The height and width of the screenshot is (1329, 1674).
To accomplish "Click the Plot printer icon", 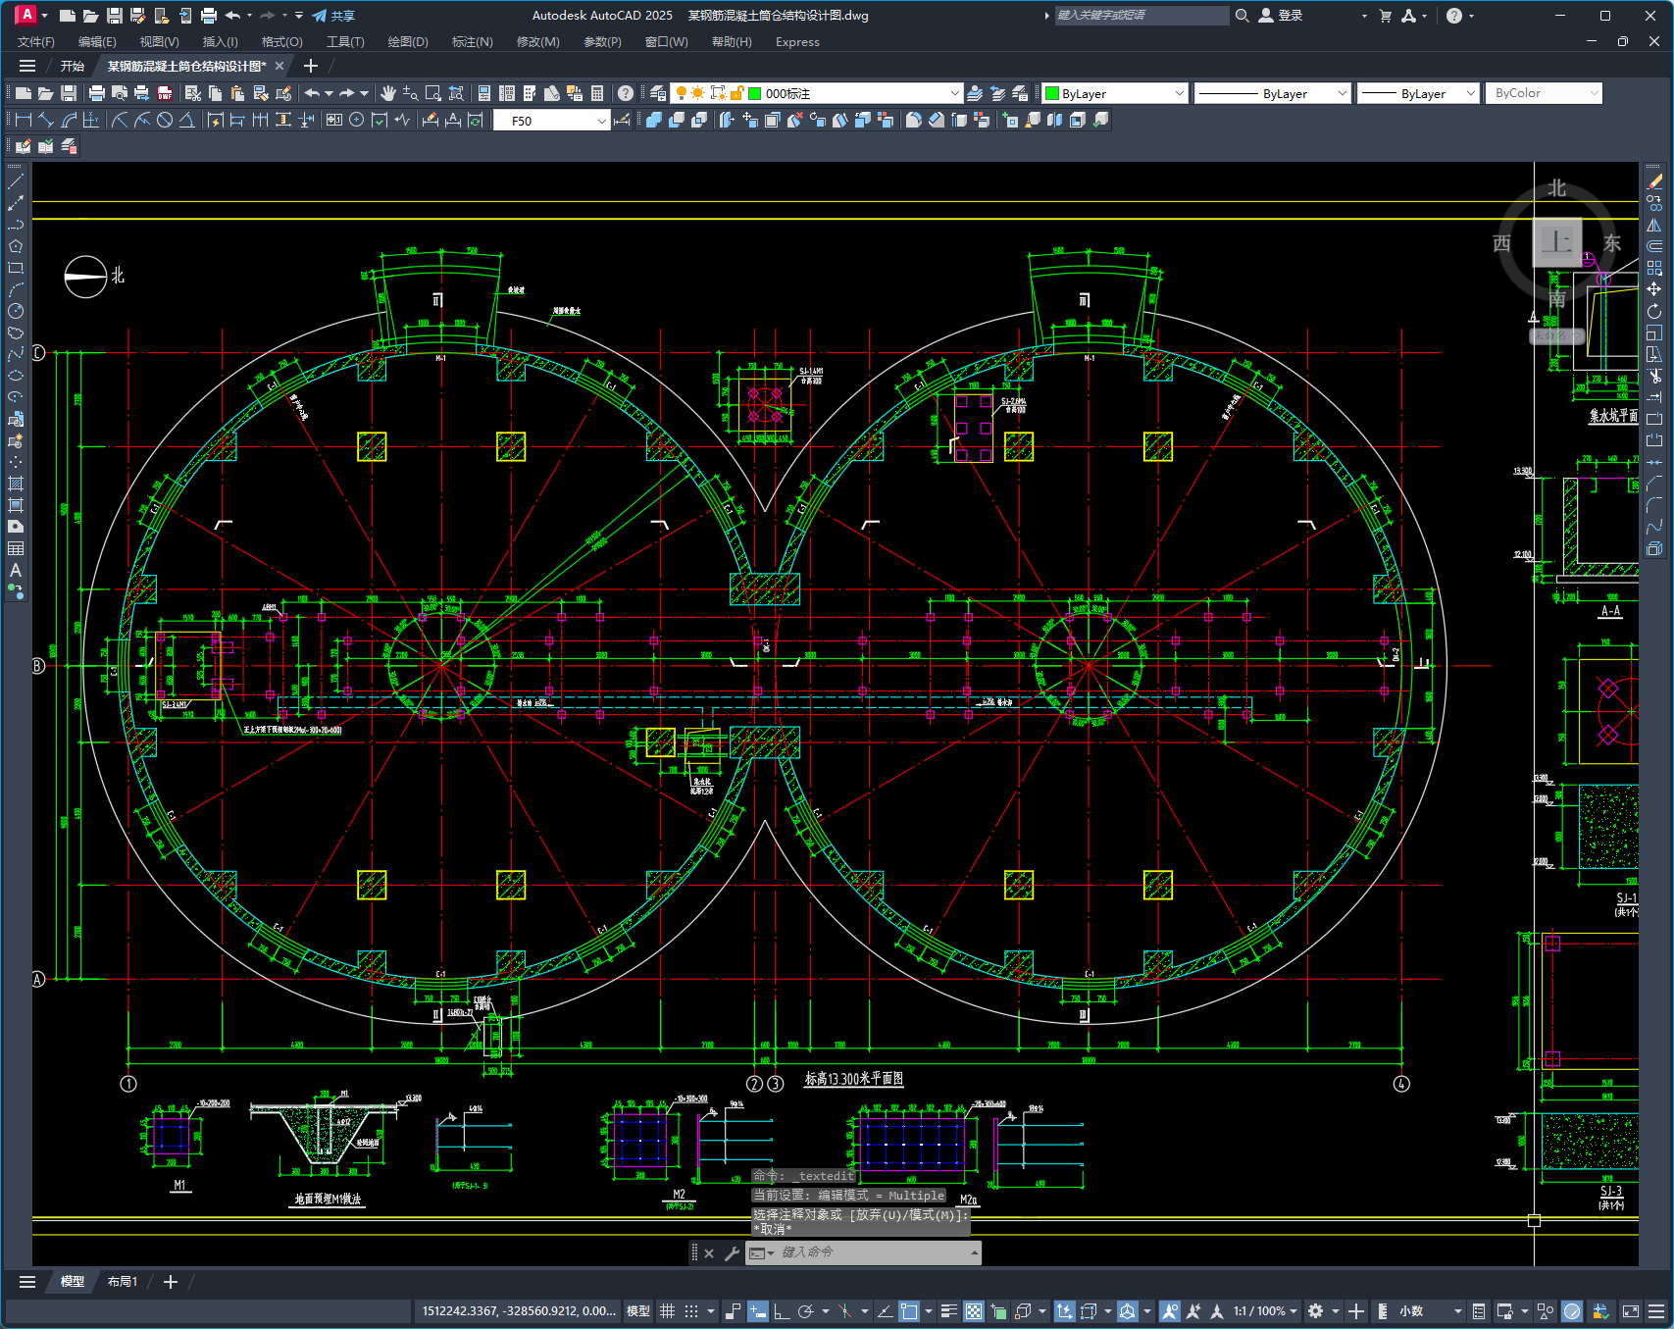I will pyautogui.click(x=96, y=93).
